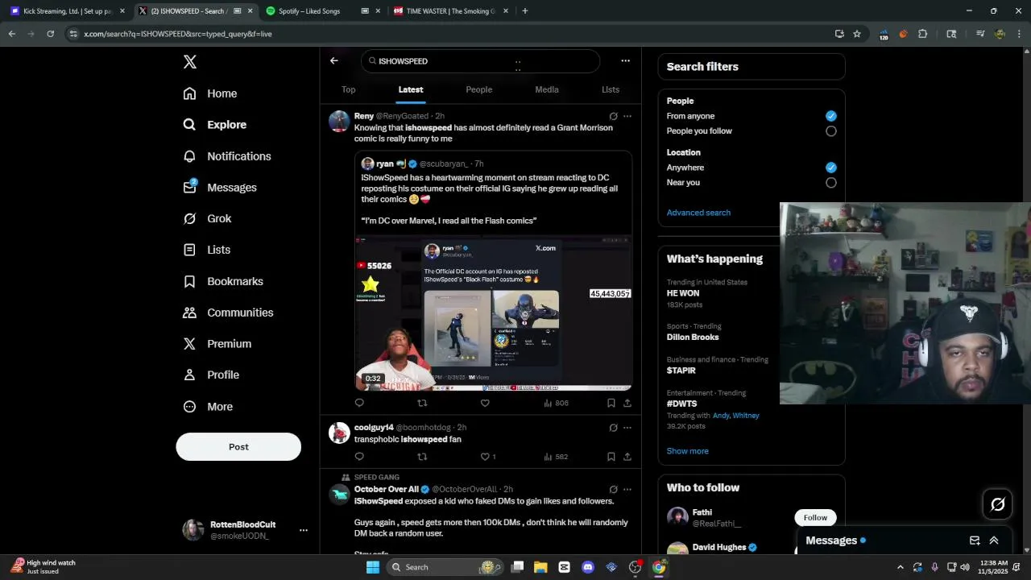Open Lists in sidebar

tap(207, 250)
